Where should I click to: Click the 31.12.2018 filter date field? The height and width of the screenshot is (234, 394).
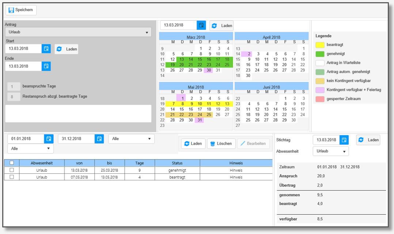coord(76,139)
